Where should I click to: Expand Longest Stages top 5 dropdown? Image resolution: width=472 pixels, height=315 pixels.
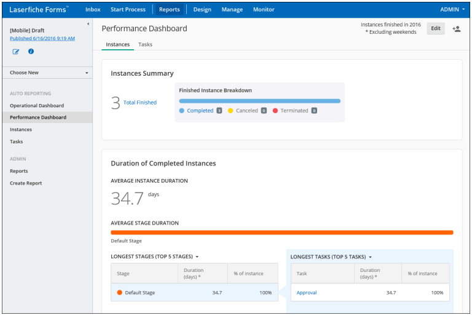pos(197,257)
